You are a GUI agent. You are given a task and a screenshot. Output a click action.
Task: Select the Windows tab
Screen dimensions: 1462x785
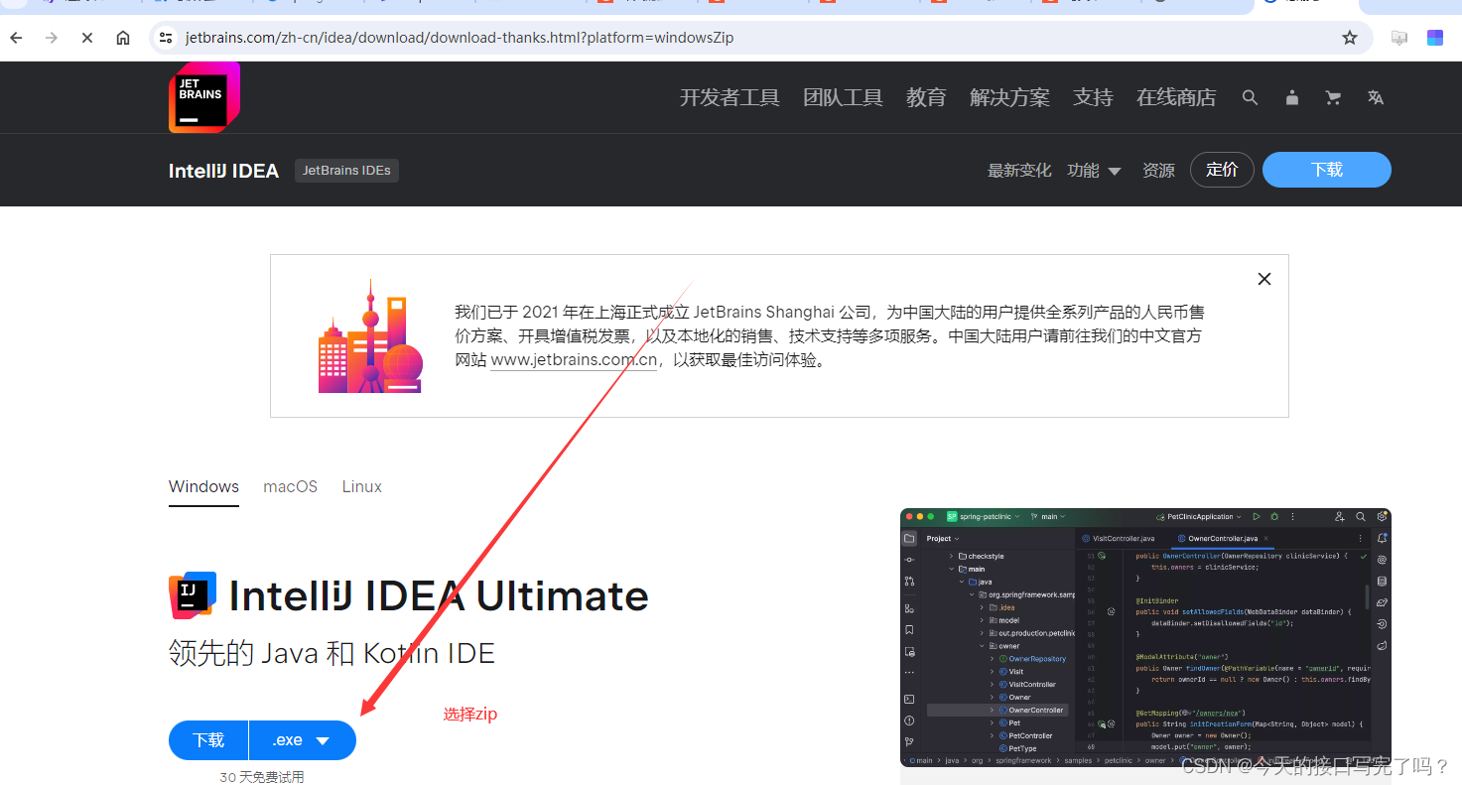click(203, 486)
